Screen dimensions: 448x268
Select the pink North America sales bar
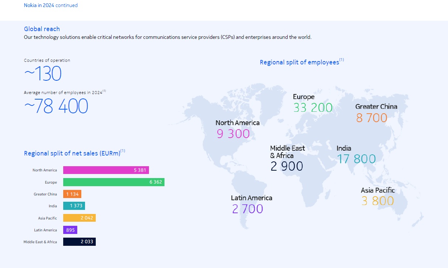(x=106, y=170)
